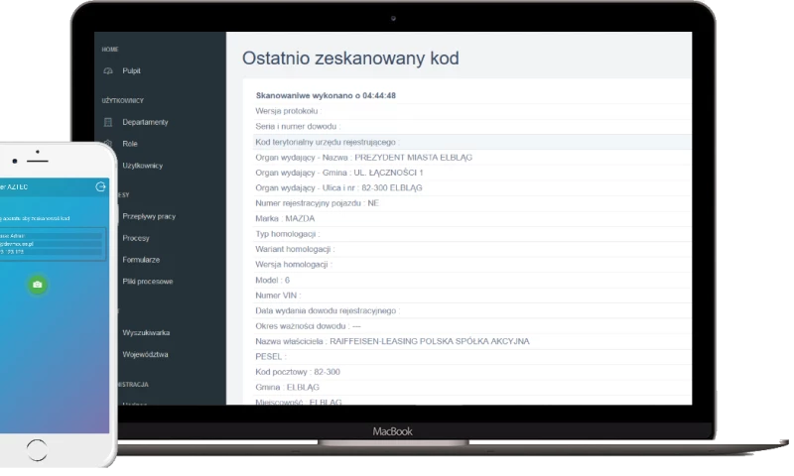Click the 'Ostatnio zeskanowany kod' heading

click(350, 59)
